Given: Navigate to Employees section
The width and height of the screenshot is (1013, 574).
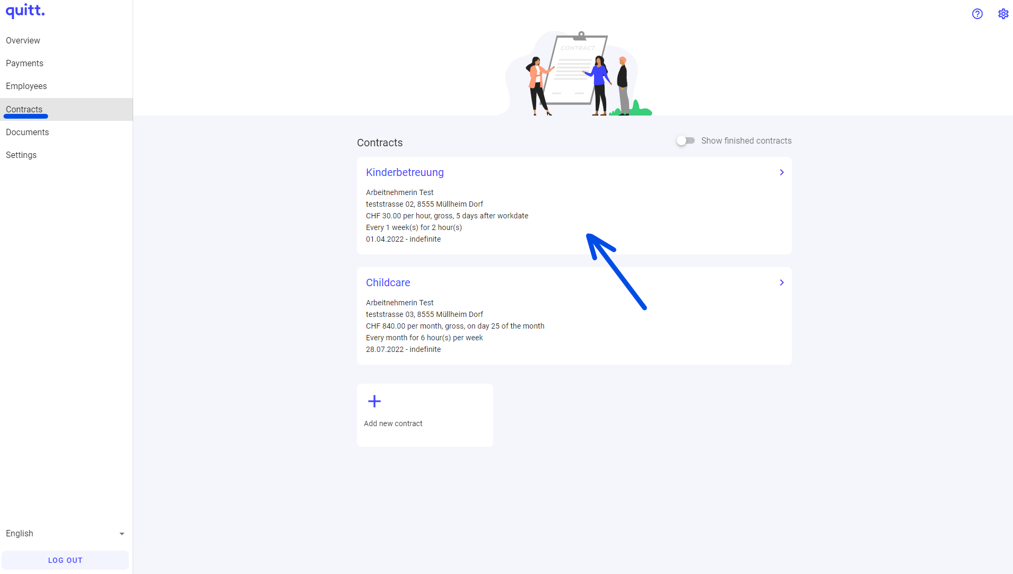Looking at the screenshot, I should click(26, 86).
